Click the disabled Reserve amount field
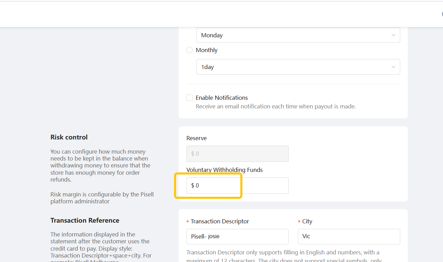Image resolution: width=443 pixels, height=262 pixels. pos(237,154)
